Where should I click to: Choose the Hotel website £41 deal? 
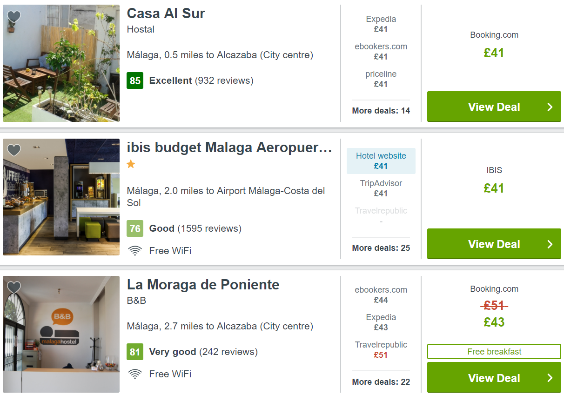[381, 161]
